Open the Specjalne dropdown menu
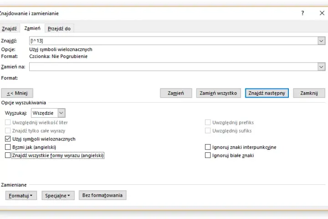 [58, 196]
